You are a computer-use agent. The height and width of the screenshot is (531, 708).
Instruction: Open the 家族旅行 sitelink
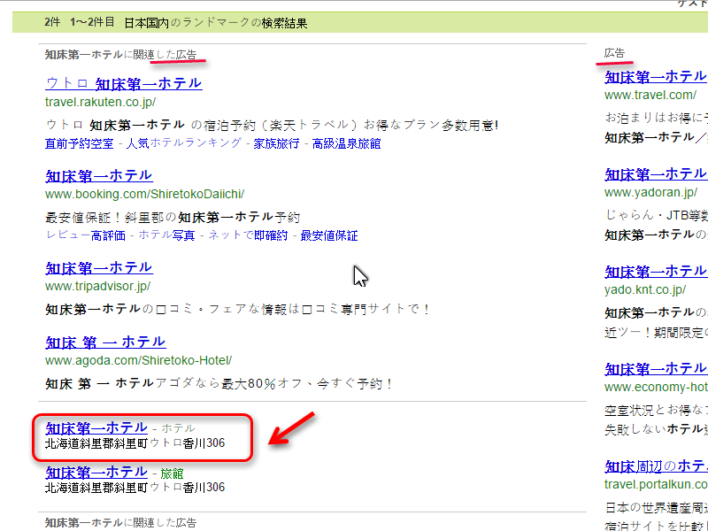(276, 143)
